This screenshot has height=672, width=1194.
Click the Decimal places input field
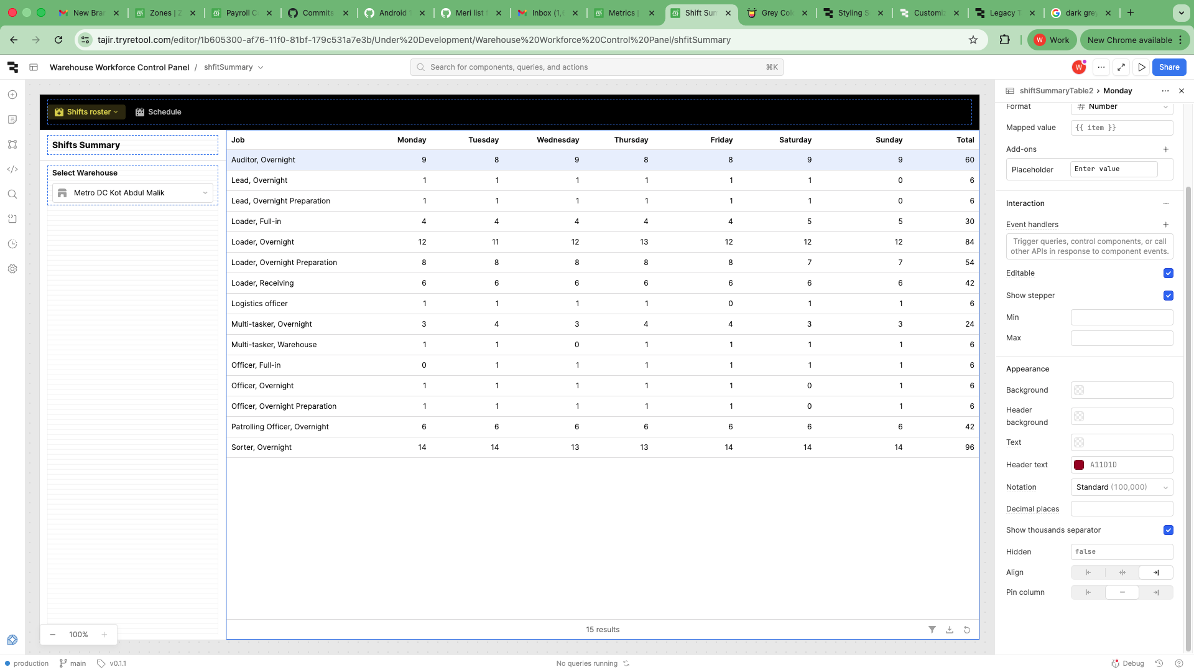[x=1121, y=509]
